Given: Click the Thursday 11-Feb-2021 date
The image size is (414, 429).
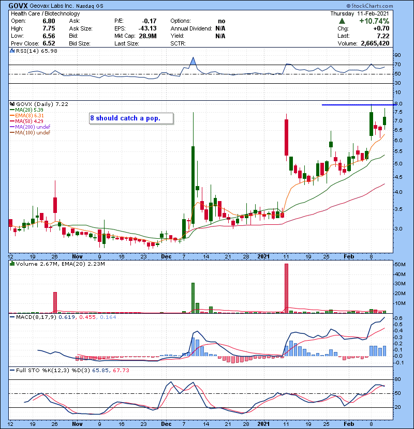Looking at the screenshot, I should tap(360, 13).
